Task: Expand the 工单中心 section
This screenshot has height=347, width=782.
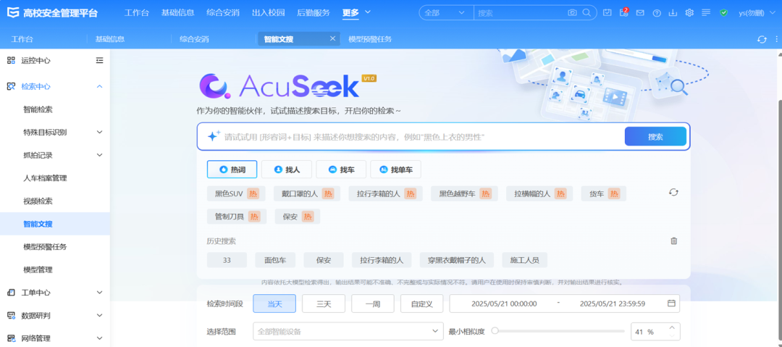Action: 99,293
